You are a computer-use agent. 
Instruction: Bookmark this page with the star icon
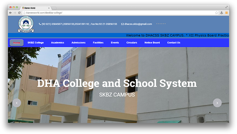click(216, 13)
